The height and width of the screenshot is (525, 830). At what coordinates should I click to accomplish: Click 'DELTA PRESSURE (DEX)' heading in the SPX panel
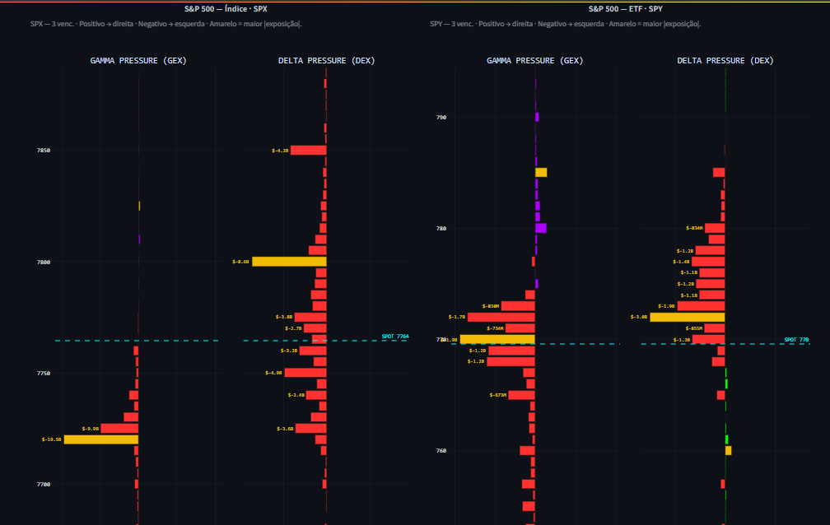(327, 60)
